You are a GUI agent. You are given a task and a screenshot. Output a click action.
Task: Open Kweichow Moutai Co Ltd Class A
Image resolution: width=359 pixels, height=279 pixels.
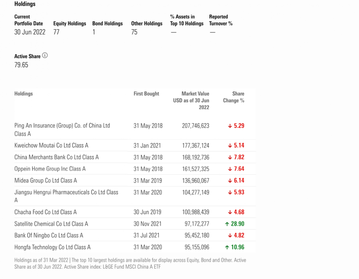click(x=51, y=146)
